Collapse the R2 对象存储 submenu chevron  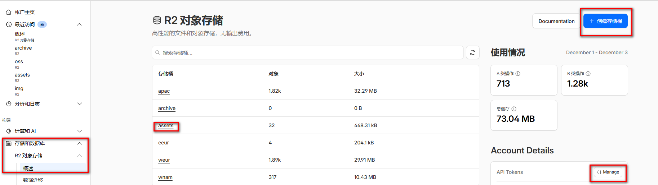pos(80,156)
